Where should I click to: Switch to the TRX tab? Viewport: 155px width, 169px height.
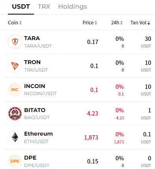pos(44,7)
